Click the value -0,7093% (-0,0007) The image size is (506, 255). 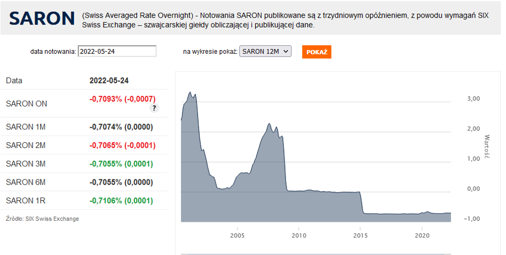tap(122, 99)
